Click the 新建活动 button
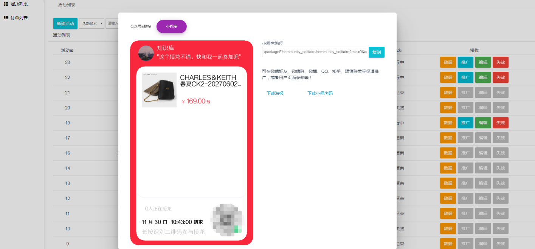Viewport: 535px width, 249px height. pyautogui.click(x=65, y=23)
